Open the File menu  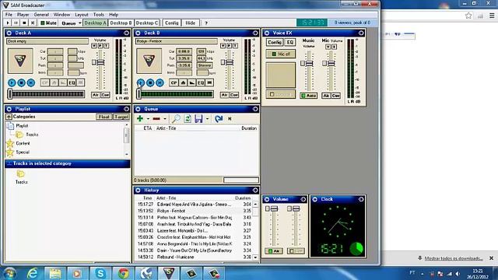(x=9, y=15)
